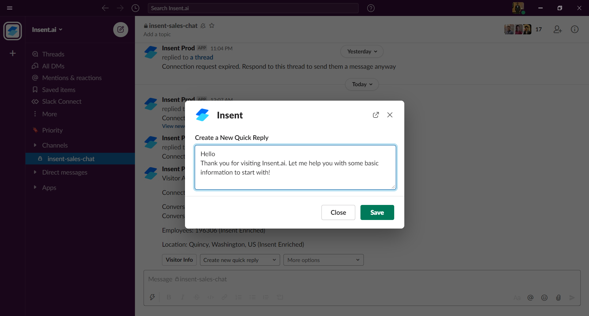Star the insent-sales-chat channel

[x=212, y=25]
